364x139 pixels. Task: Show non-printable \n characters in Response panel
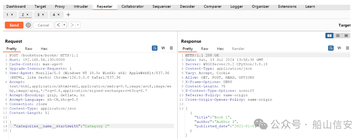point(339,48)
